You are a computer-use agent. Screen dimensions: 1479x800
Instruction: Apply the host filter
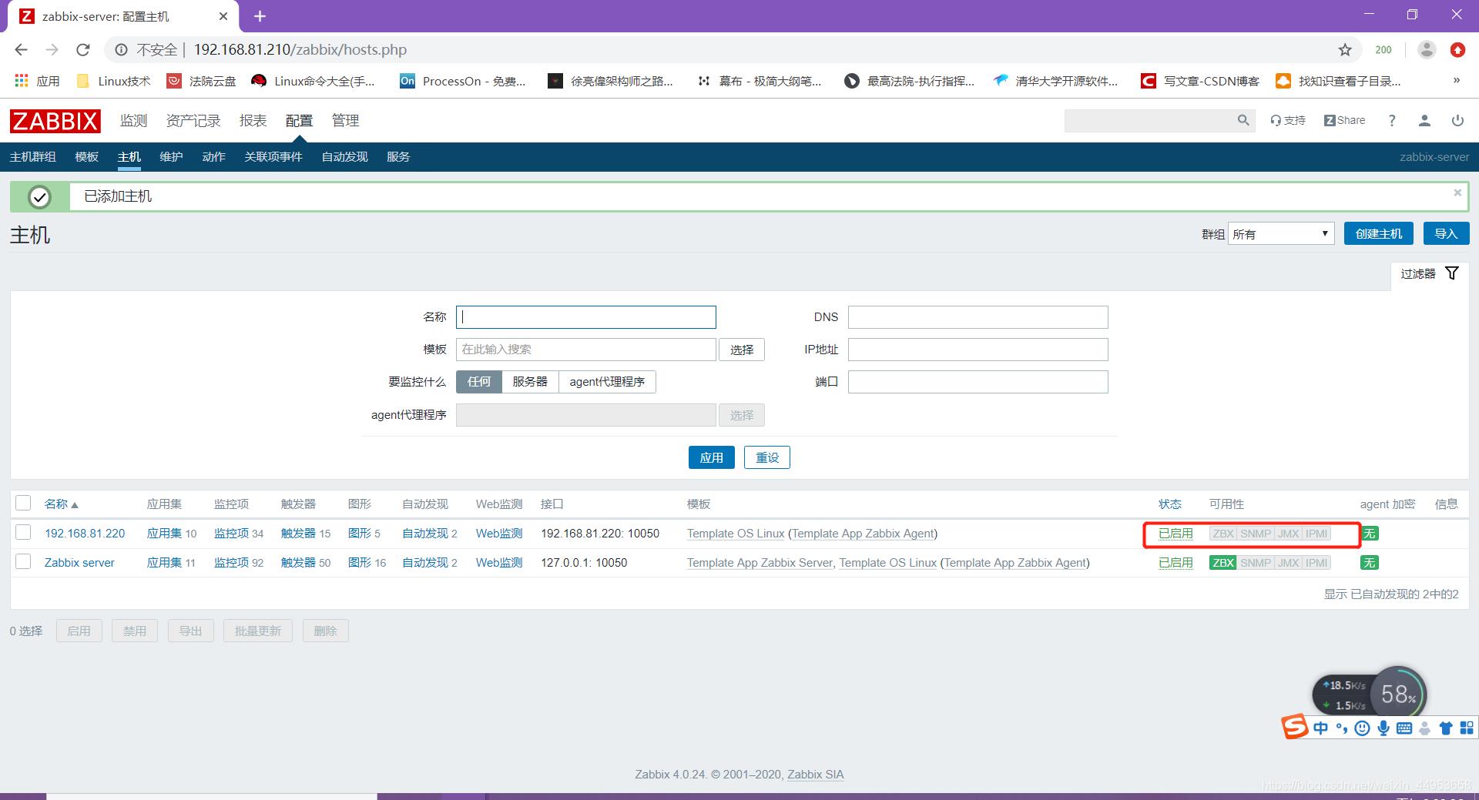pos(711,457)
